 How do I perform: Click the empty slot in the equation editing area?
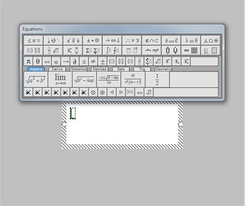point(73,113)
